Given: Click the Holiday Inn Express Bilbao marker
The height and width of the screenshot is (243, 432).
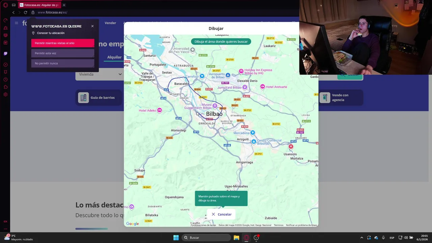Looking at the screenshot, I should click(x=241, y=71).
